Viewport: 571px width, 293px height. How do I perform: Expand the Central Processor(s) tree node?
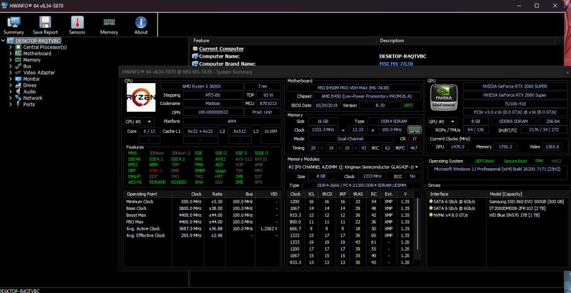pyautogui.click(x=11, y=47)
